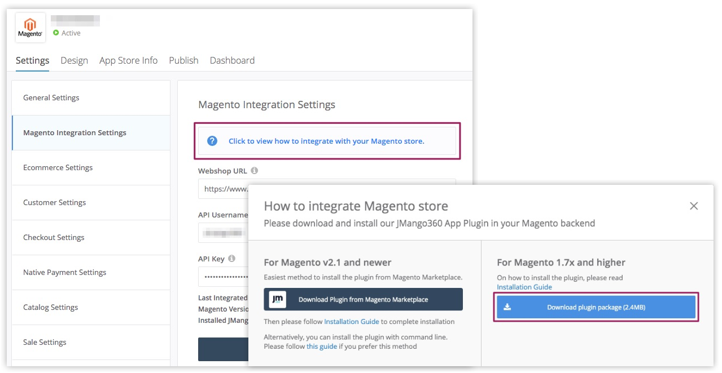722x373 pixels.
Task: Click the 'Magento Integration Settings' page heading
Action: point(266,104)
